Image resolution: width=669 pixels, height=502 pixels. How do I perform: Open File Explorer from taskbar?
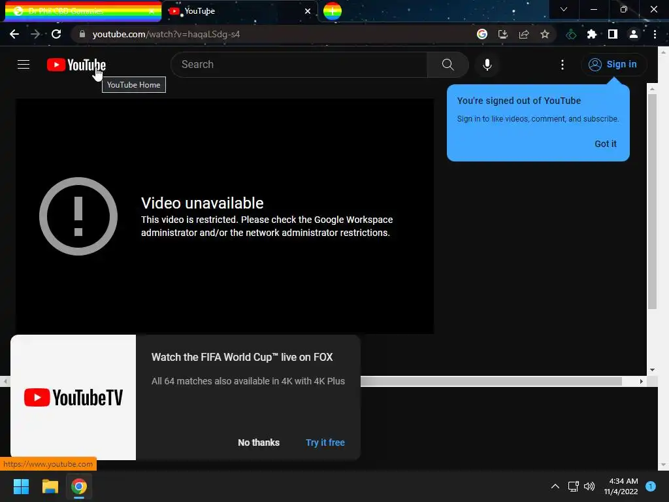pos(50,486)
